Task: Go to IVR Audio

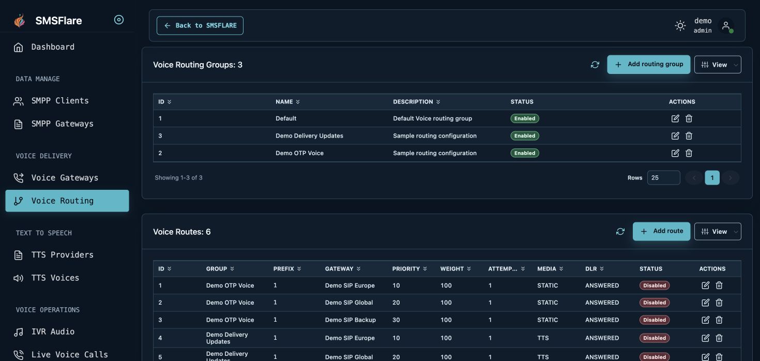Action: point(67,332)
